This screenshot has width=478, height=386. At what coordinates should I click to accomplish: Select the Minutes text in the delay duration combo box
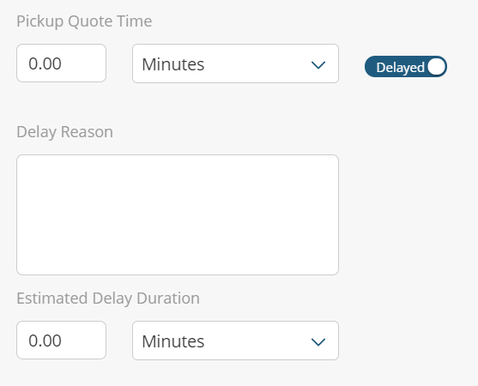pyautogui.click(x=172, y=341)
